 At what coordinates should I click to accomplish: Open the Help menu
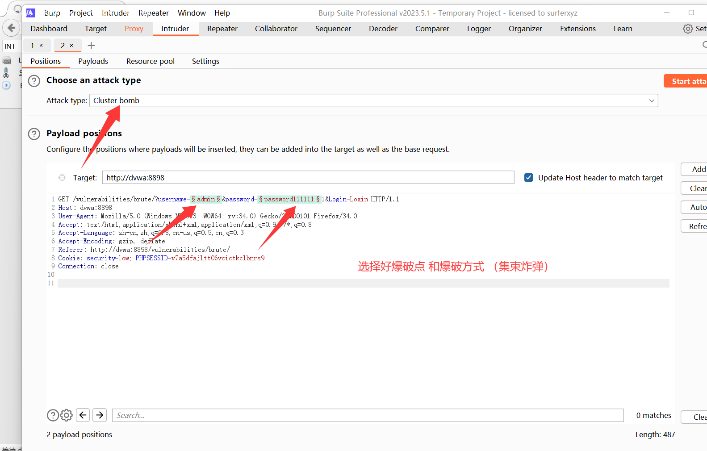pos(222,13)
